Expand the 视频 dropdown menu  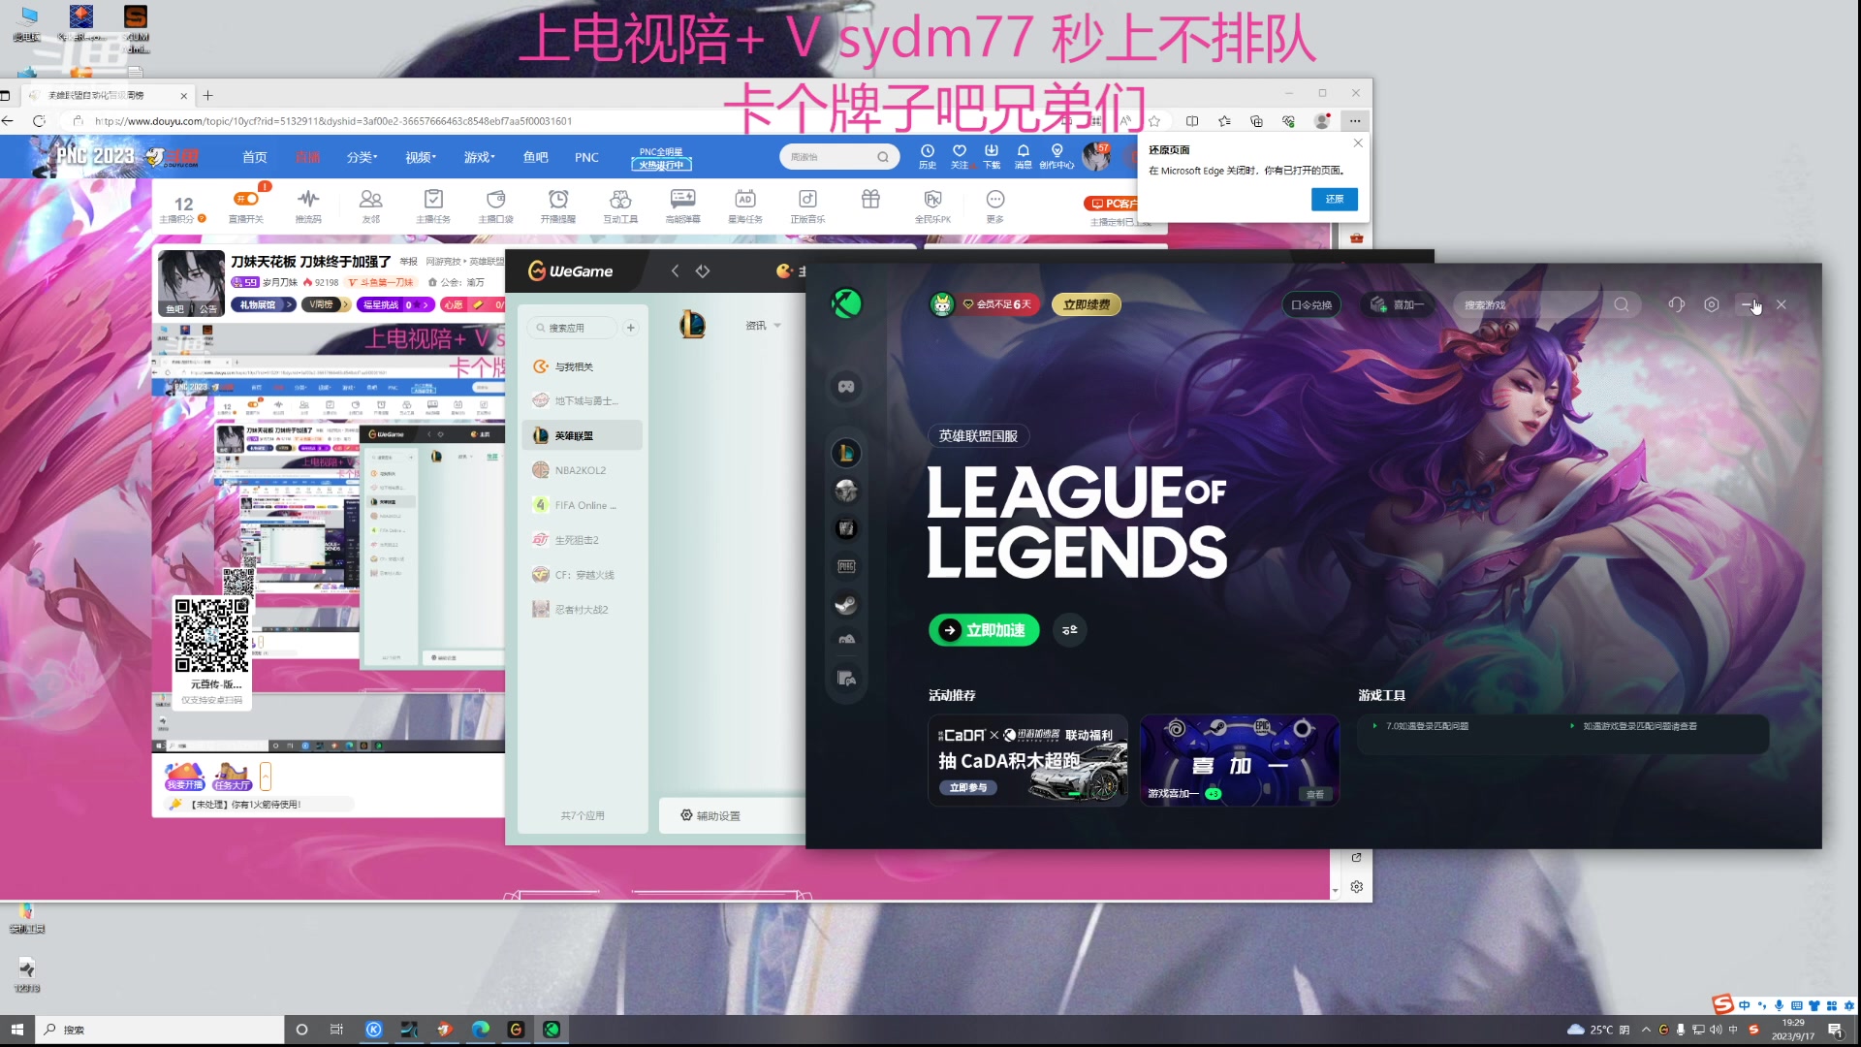pos(421,157)
